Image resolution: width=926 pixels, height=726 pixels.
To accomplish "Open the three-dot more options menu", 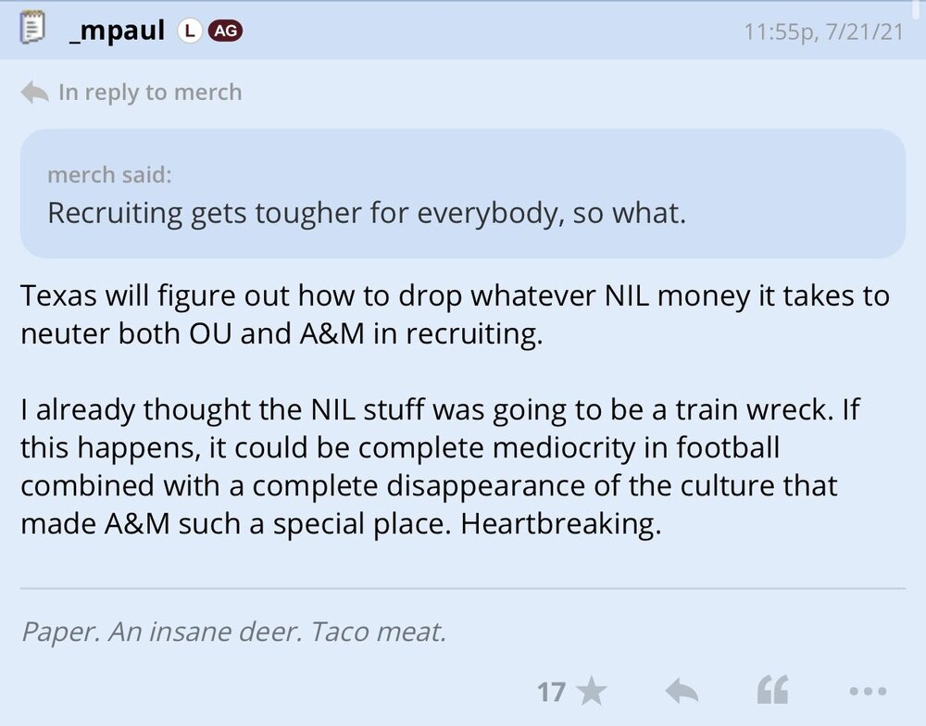I will pos(867,691).
